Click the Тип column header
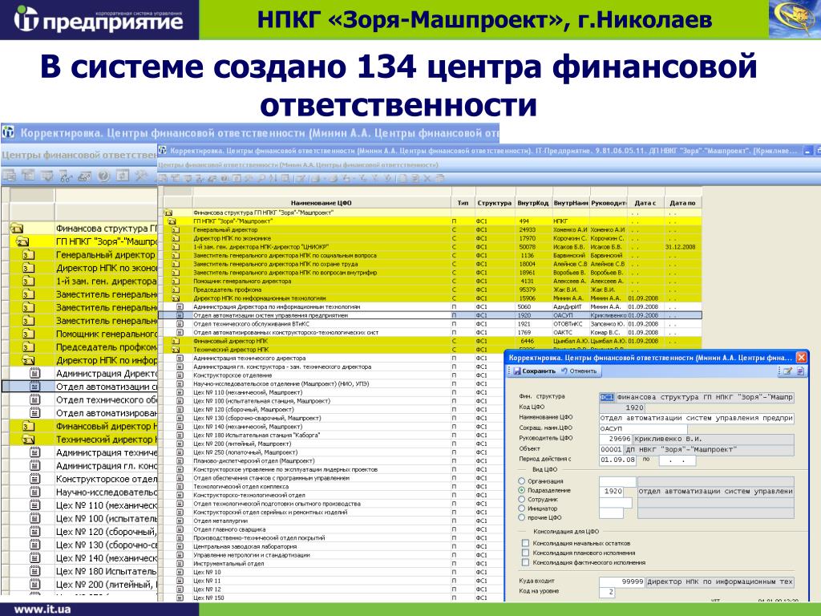 coord(463,203)
